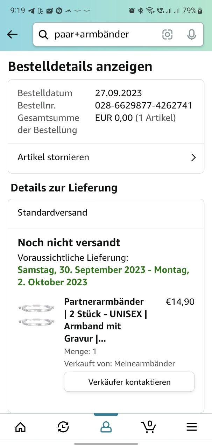Image resolution: width=212 pixels, height=448 pixels.
Task: Open the hamburger menu tab
Action: click(x=191, y=427)
